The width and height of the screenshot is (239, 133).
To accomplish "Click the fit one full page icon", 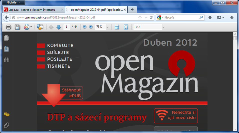I will point(126,27).
